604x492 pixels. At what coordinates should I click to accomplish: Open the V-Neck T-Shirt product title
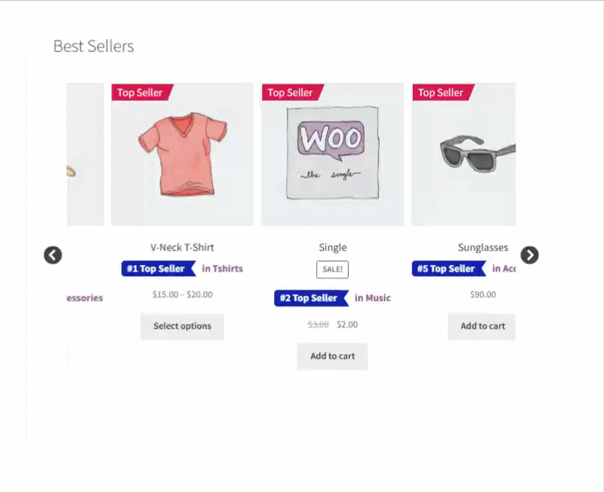click(x=182, y=247)
